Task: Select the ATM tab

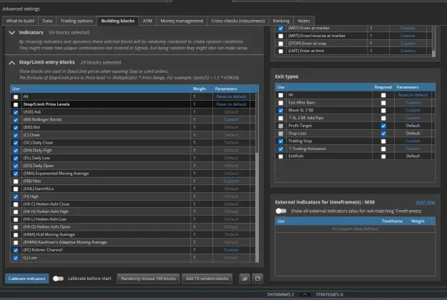Action: pyautogui.click(x=147, y=21)
